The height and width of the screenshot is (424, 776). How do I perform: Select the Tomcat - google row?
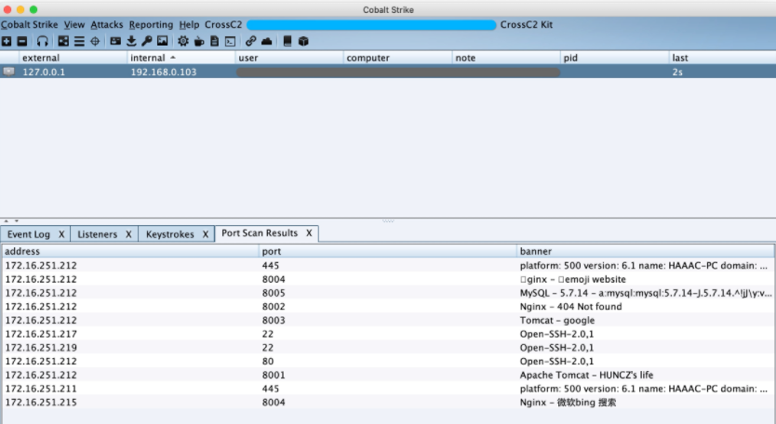tap(388, 320)
